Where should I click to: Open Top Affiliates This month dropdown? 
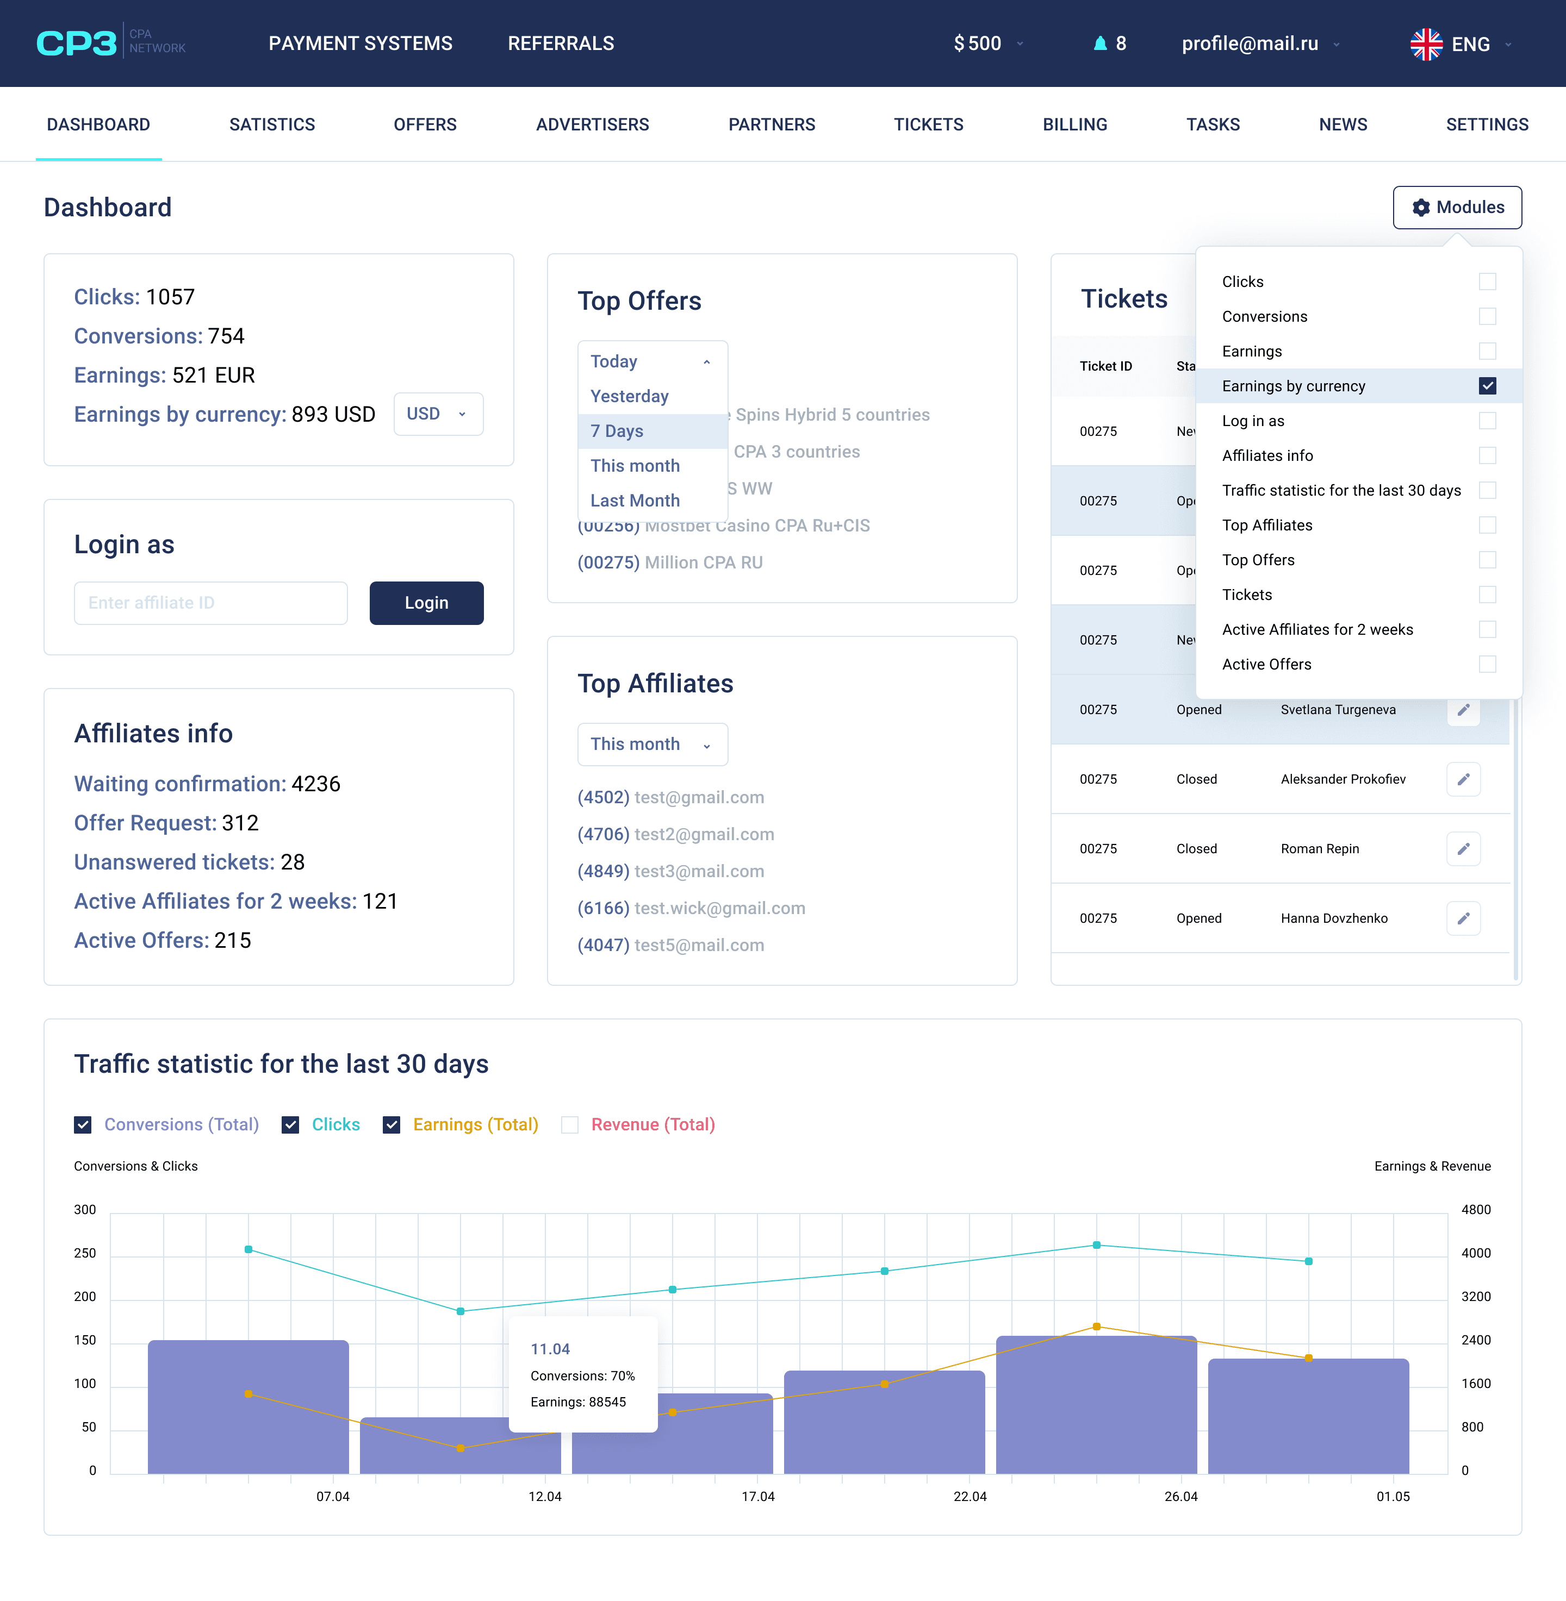(x=652, y=745)
